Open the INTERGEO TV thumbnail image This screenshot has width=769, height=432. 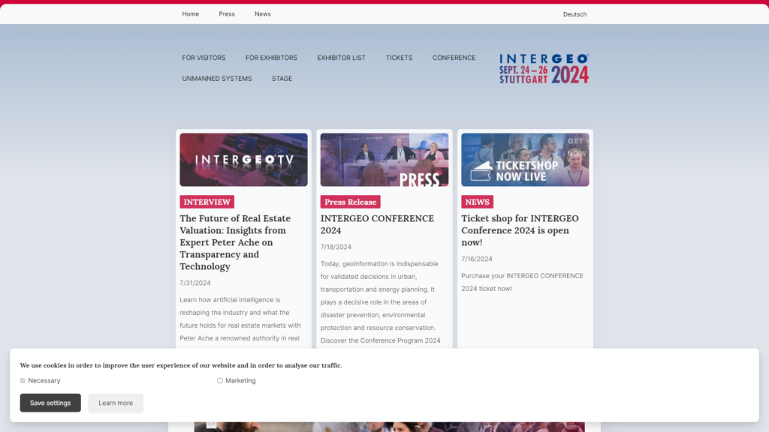(244, 160)
